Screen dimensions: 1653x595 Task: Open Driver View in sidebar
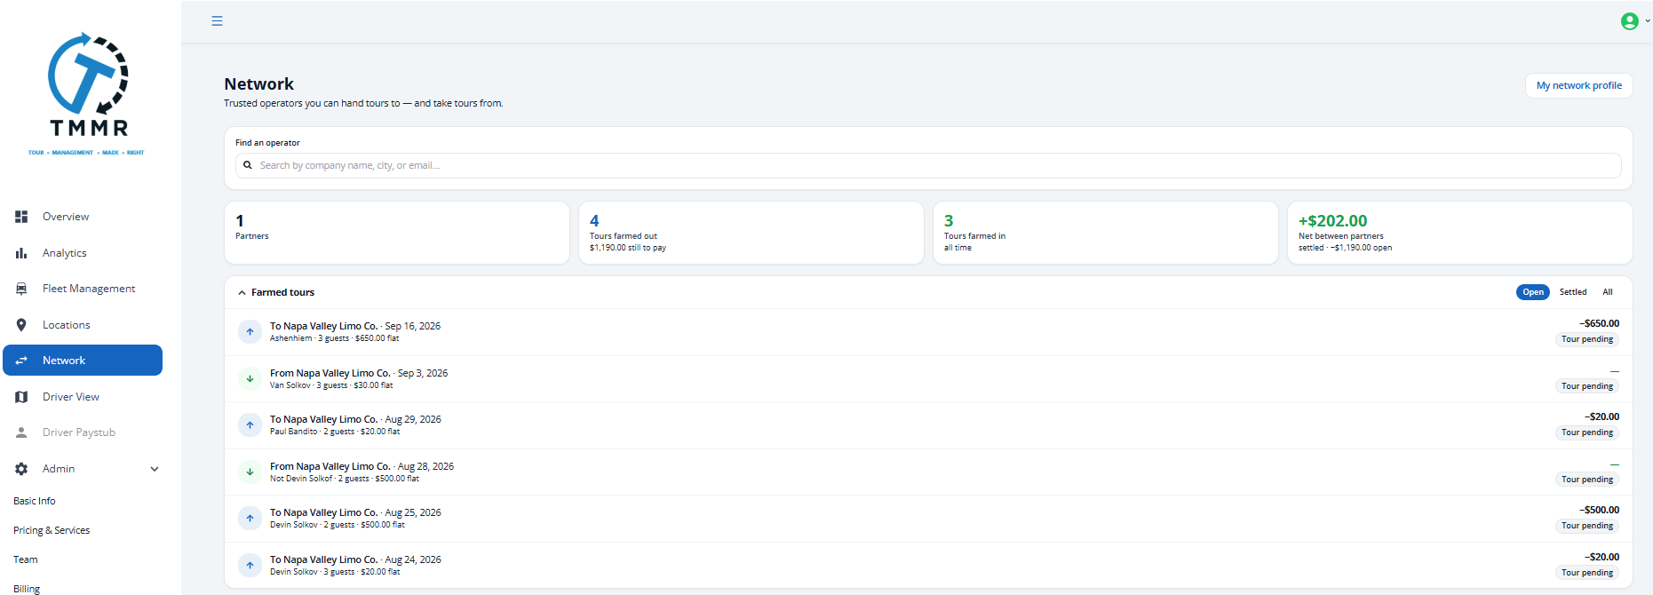click(x=83, y=397)
